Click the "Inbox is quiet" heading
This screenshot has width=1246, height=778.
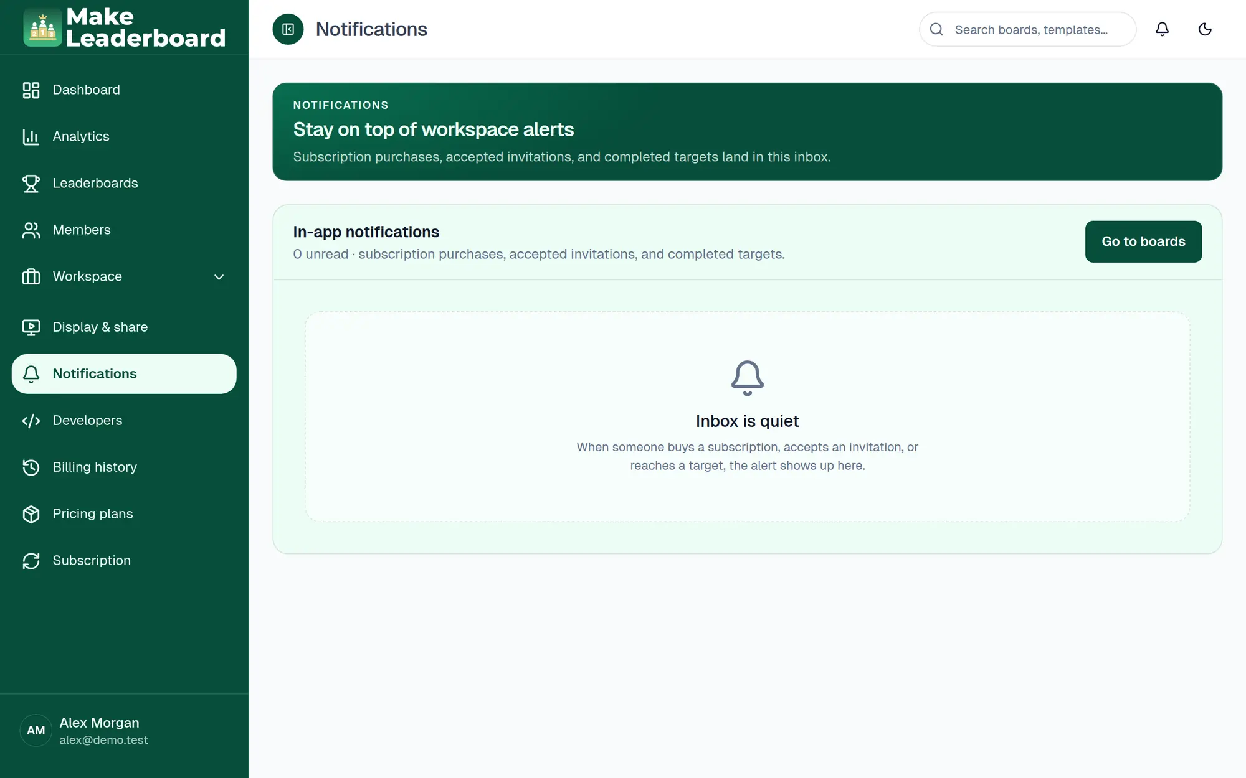[747, 421]
